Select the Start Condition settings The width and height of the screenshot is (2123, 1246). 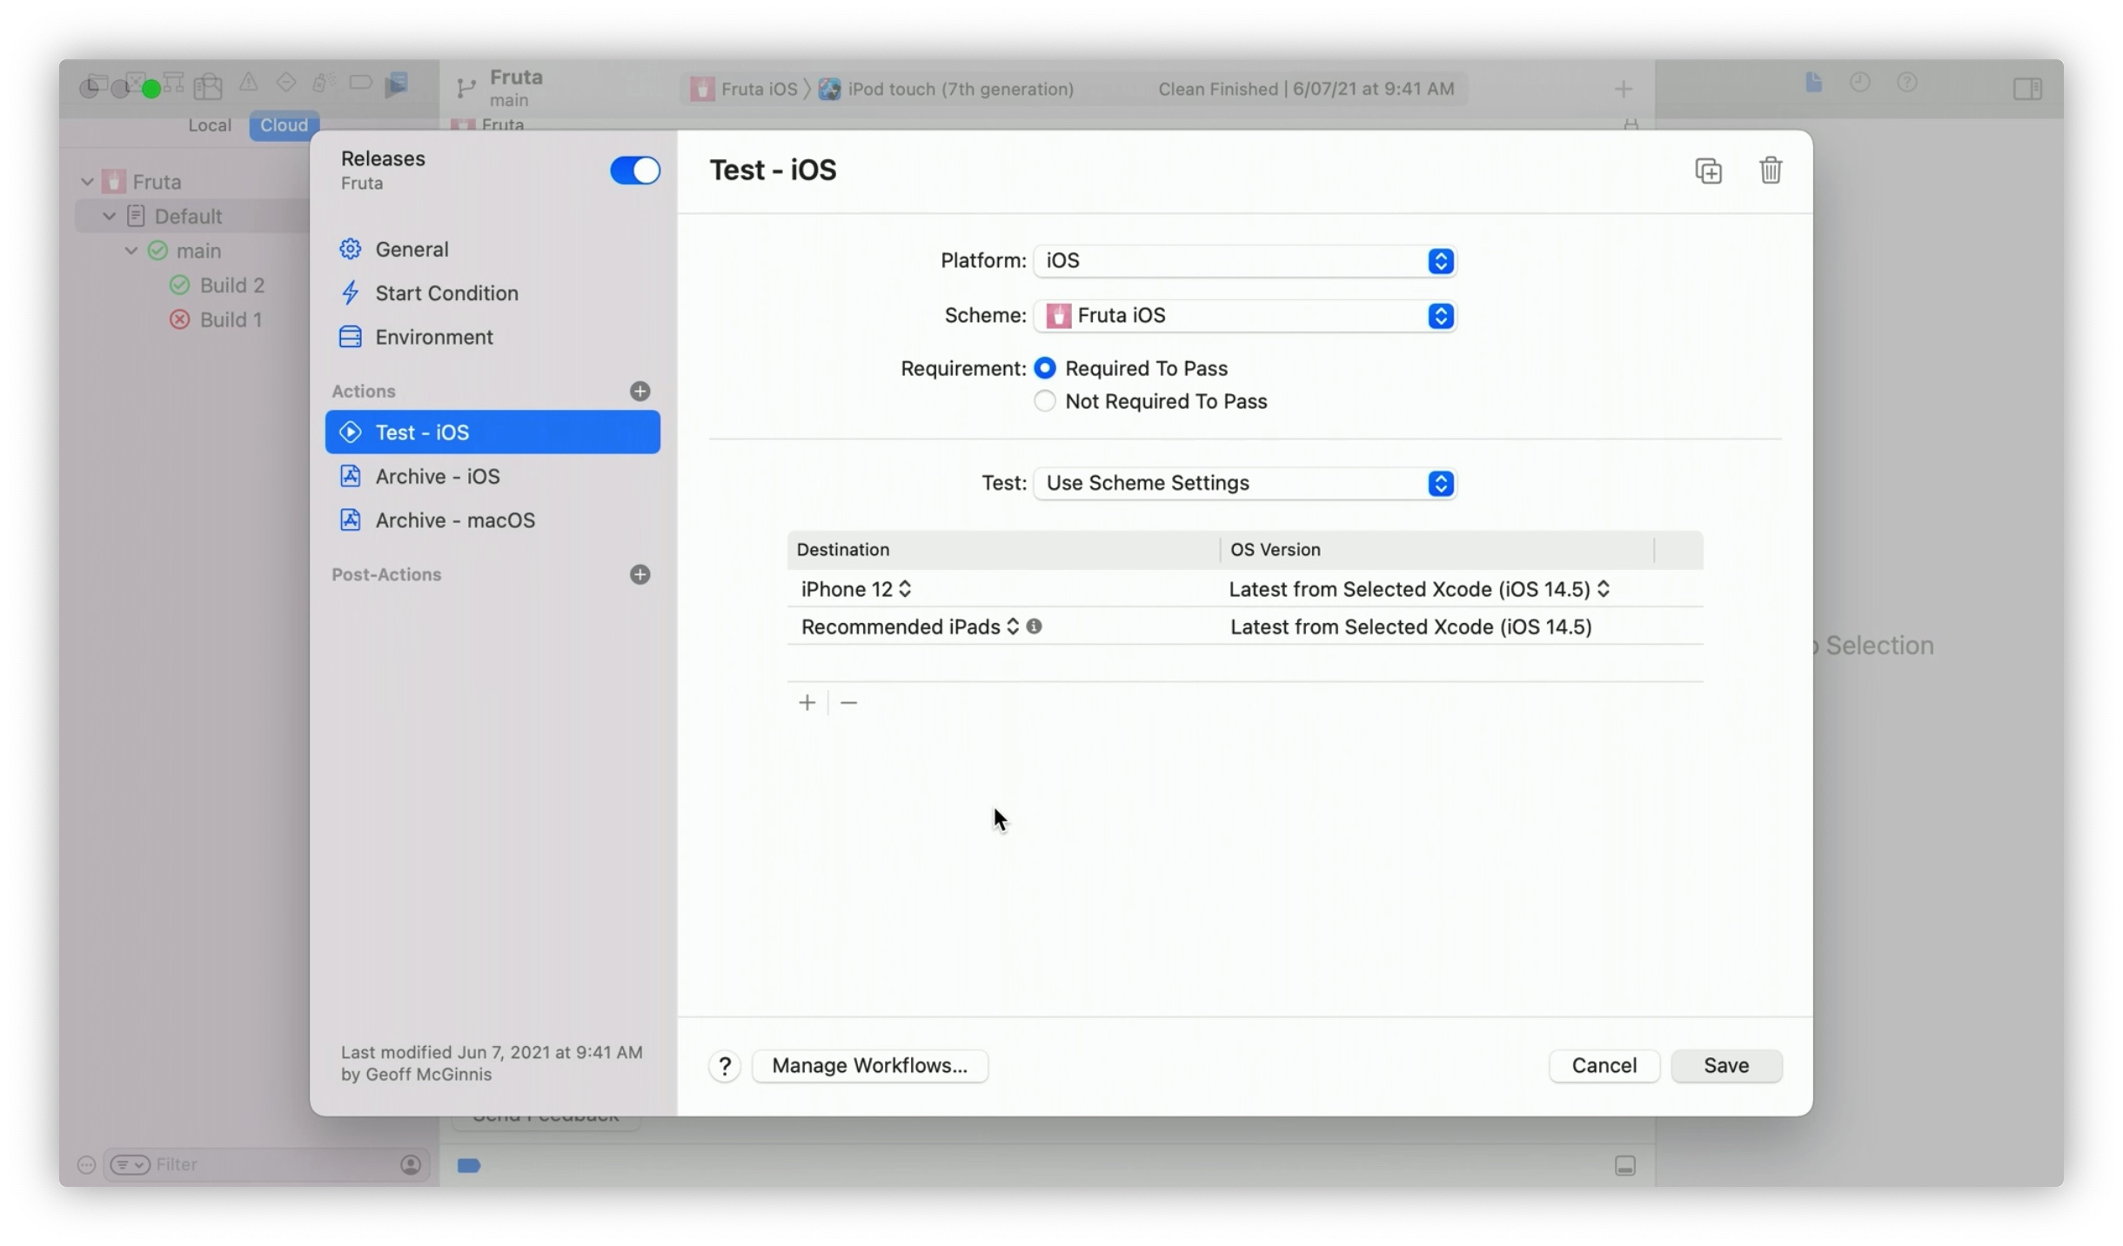tap(446, 293)
